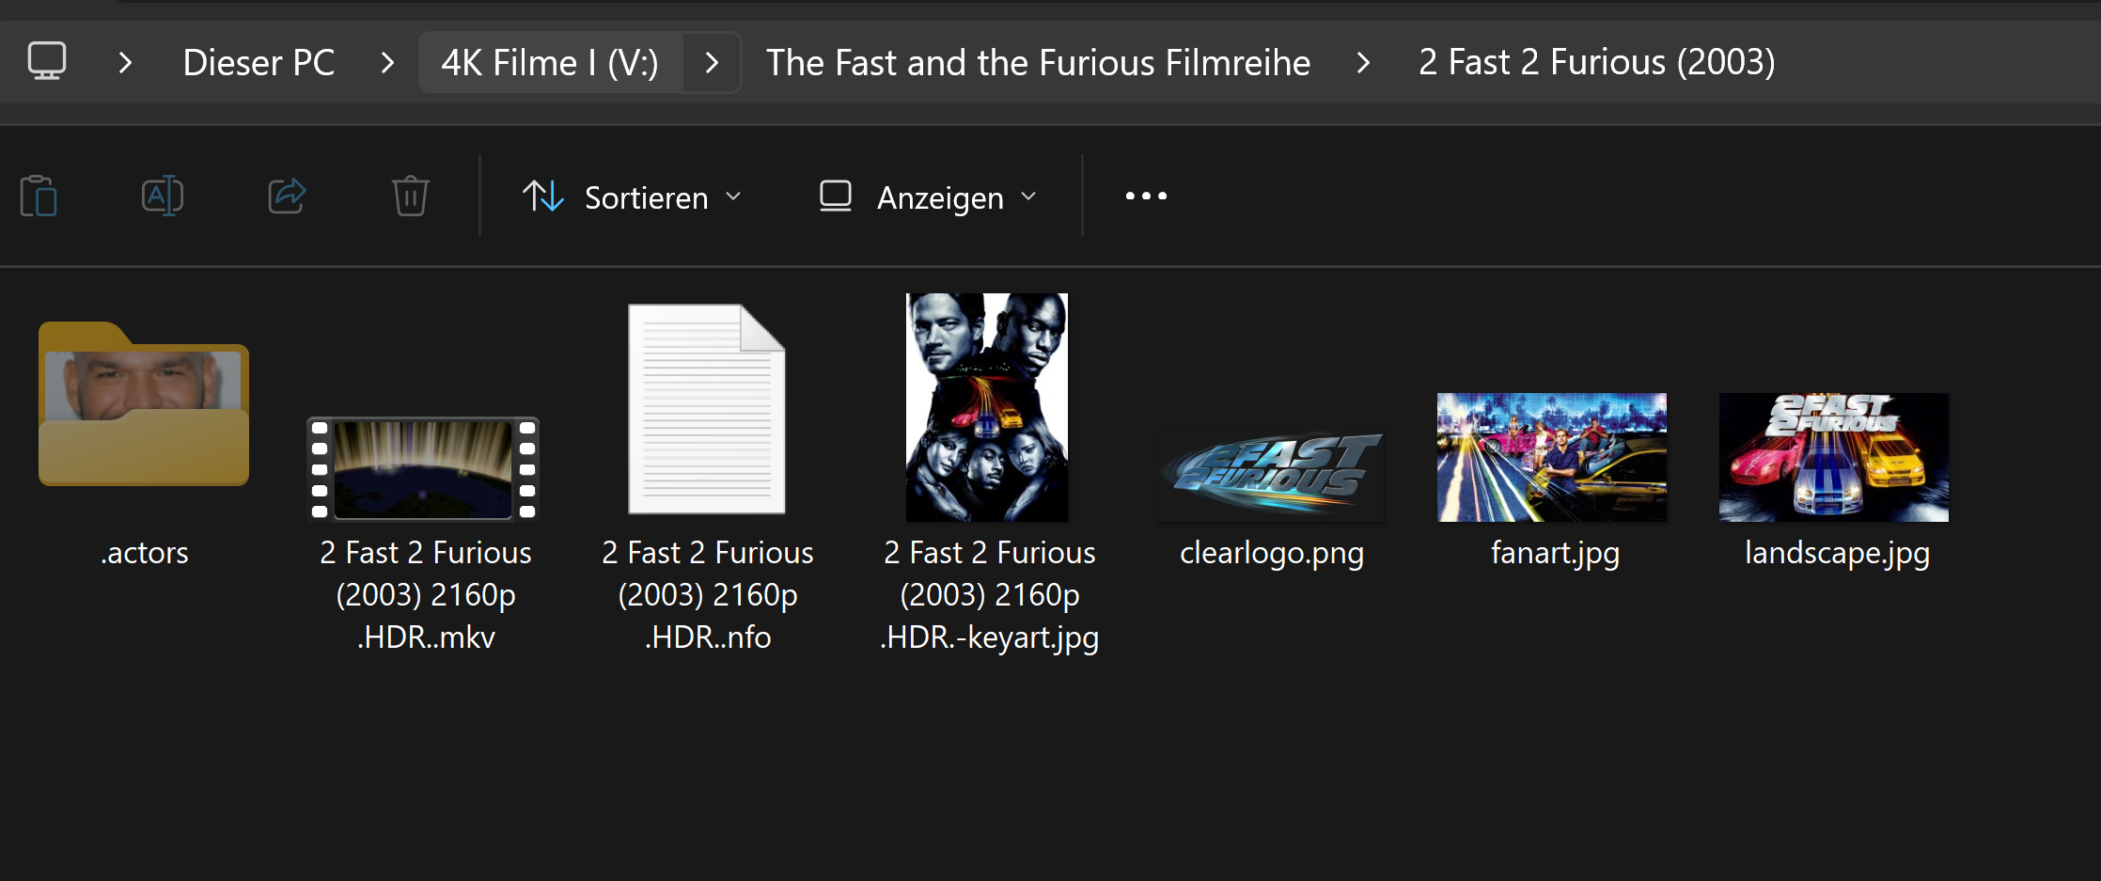This screenshot has height=881, width=2101.
Task: Click the Share toolbar icon
Action: coord(287,196)
